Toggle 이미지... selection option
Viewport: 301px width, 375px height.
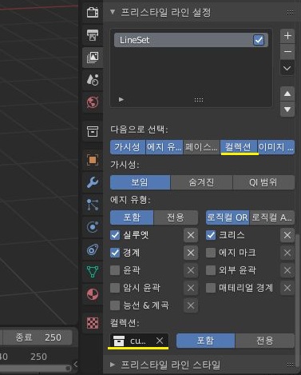tap(276, 147)
